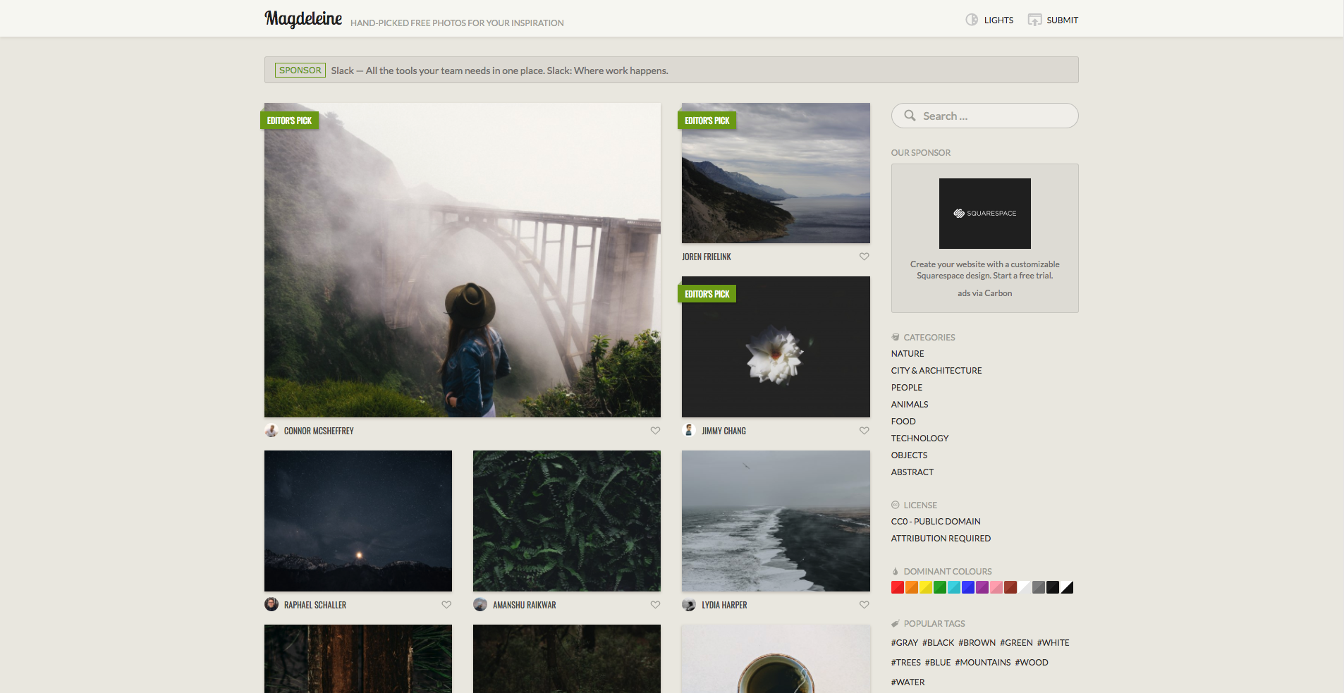Open Lydia Harper's avatar

pyautogui.click(x=689, y=604)
